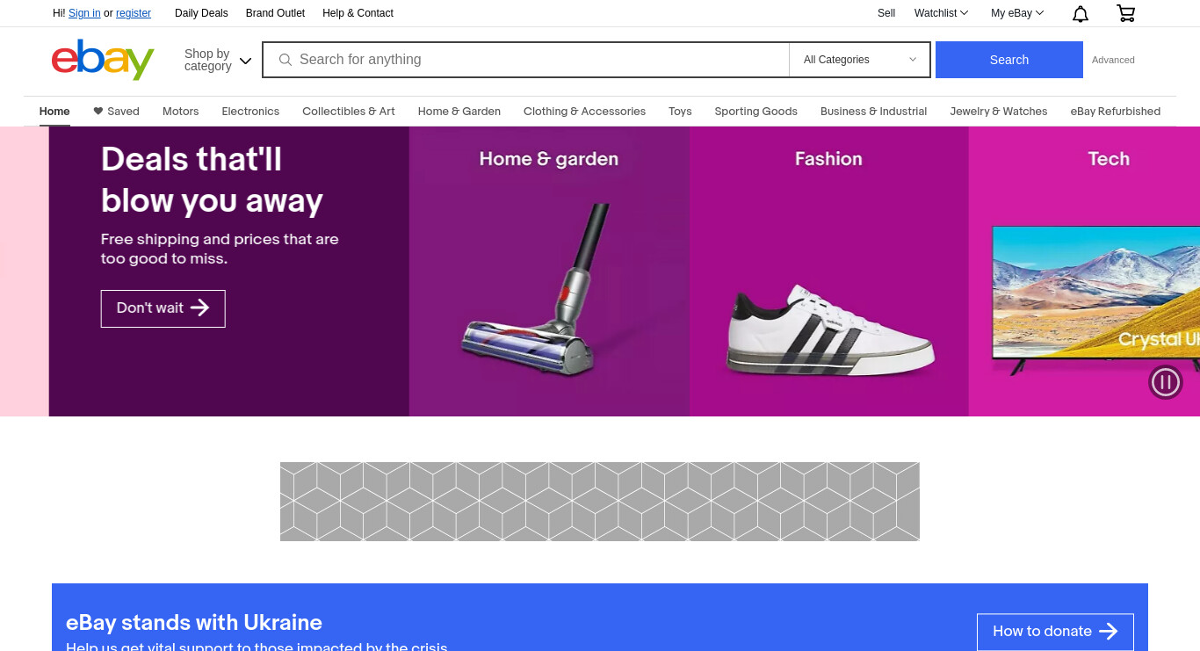
Task: Select the Home tab
Action: [54, 112]
